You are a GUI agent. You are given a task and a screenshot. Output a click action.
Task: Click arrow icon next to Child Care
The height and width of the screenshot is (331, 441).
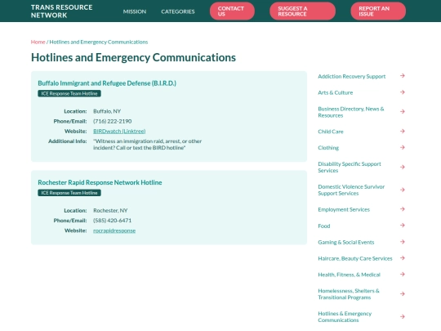[403, 131]
